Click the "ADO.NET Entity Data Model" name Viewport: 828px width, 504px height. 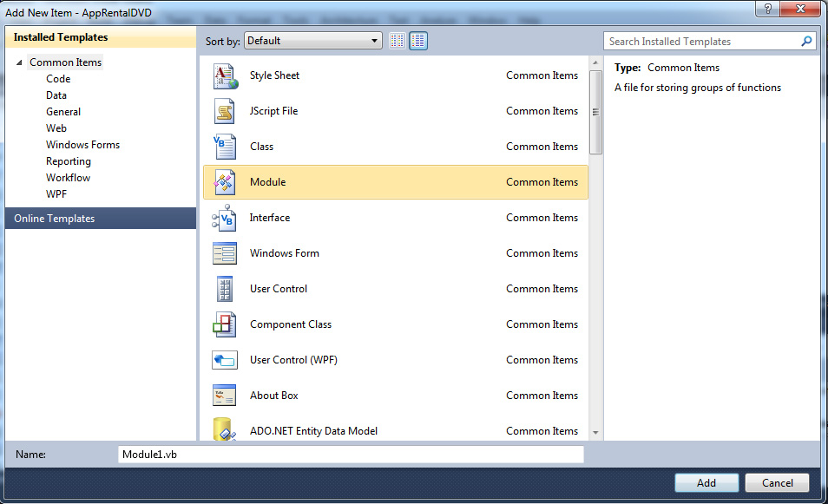(x=313, y=431)
